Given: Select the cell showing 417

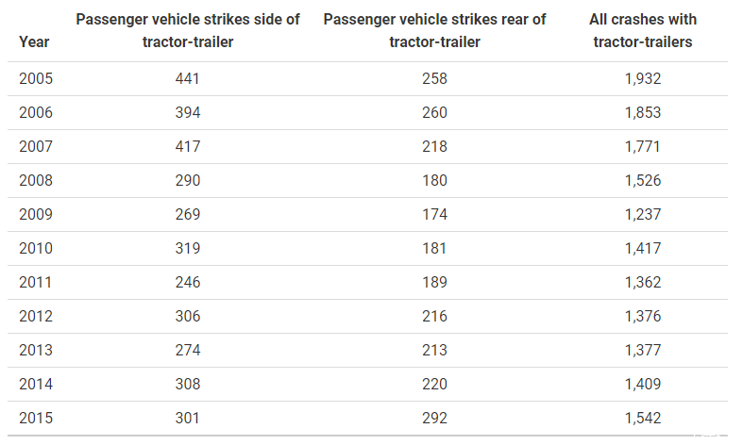Looking at the screenshot, I should click(x=187, y=147).
